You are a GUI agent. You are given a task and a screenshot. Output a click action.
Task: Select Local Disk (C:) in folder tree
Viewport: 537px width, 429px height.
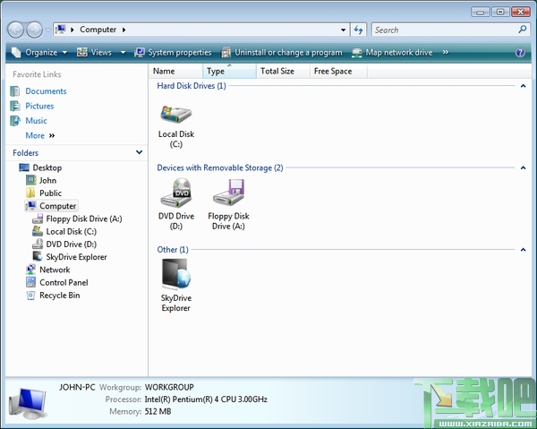72,231
